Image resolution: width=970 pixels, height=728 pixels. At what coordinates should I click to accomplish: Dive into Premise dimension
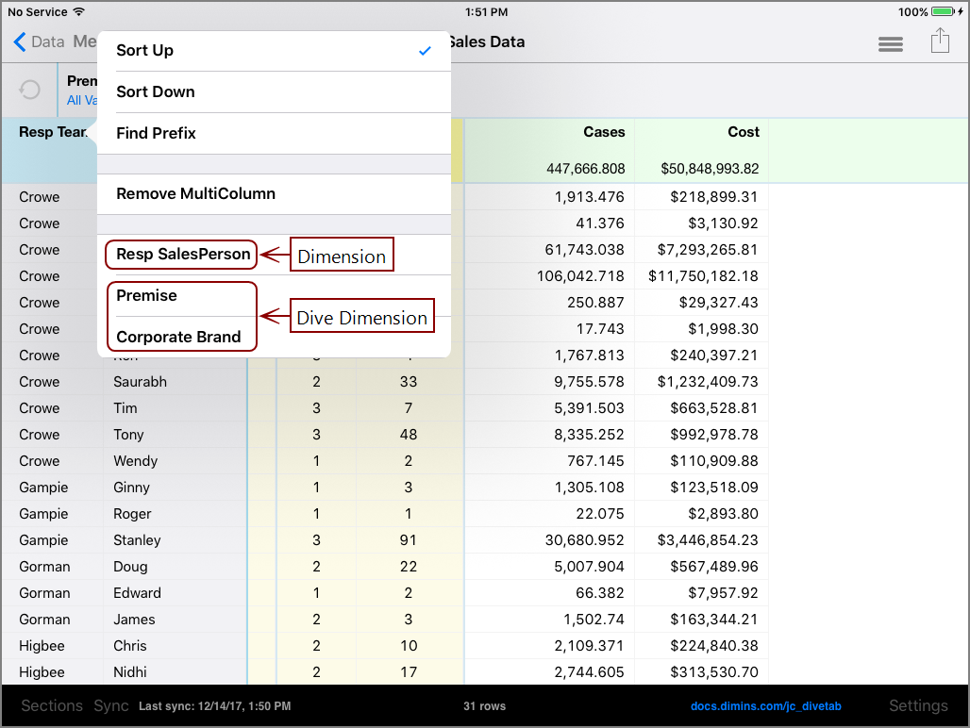click(x=147, y=295)
